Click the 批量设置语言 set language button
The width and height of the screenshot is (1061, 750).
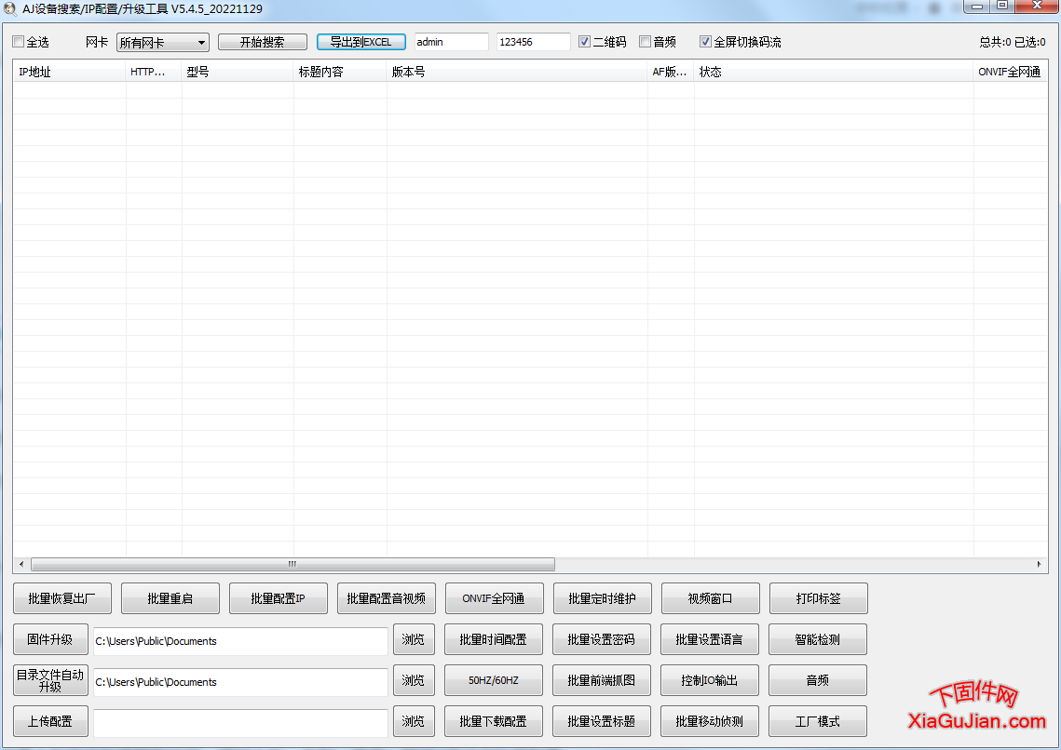tap(709, 640)
